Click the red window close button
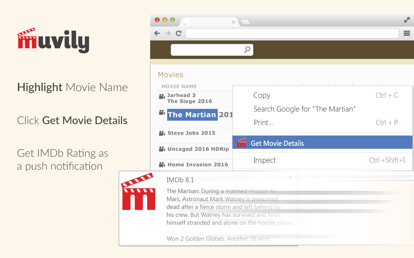The width and height of the screenshot is (414, 258). pyautogui.click(x=157, y=20)
